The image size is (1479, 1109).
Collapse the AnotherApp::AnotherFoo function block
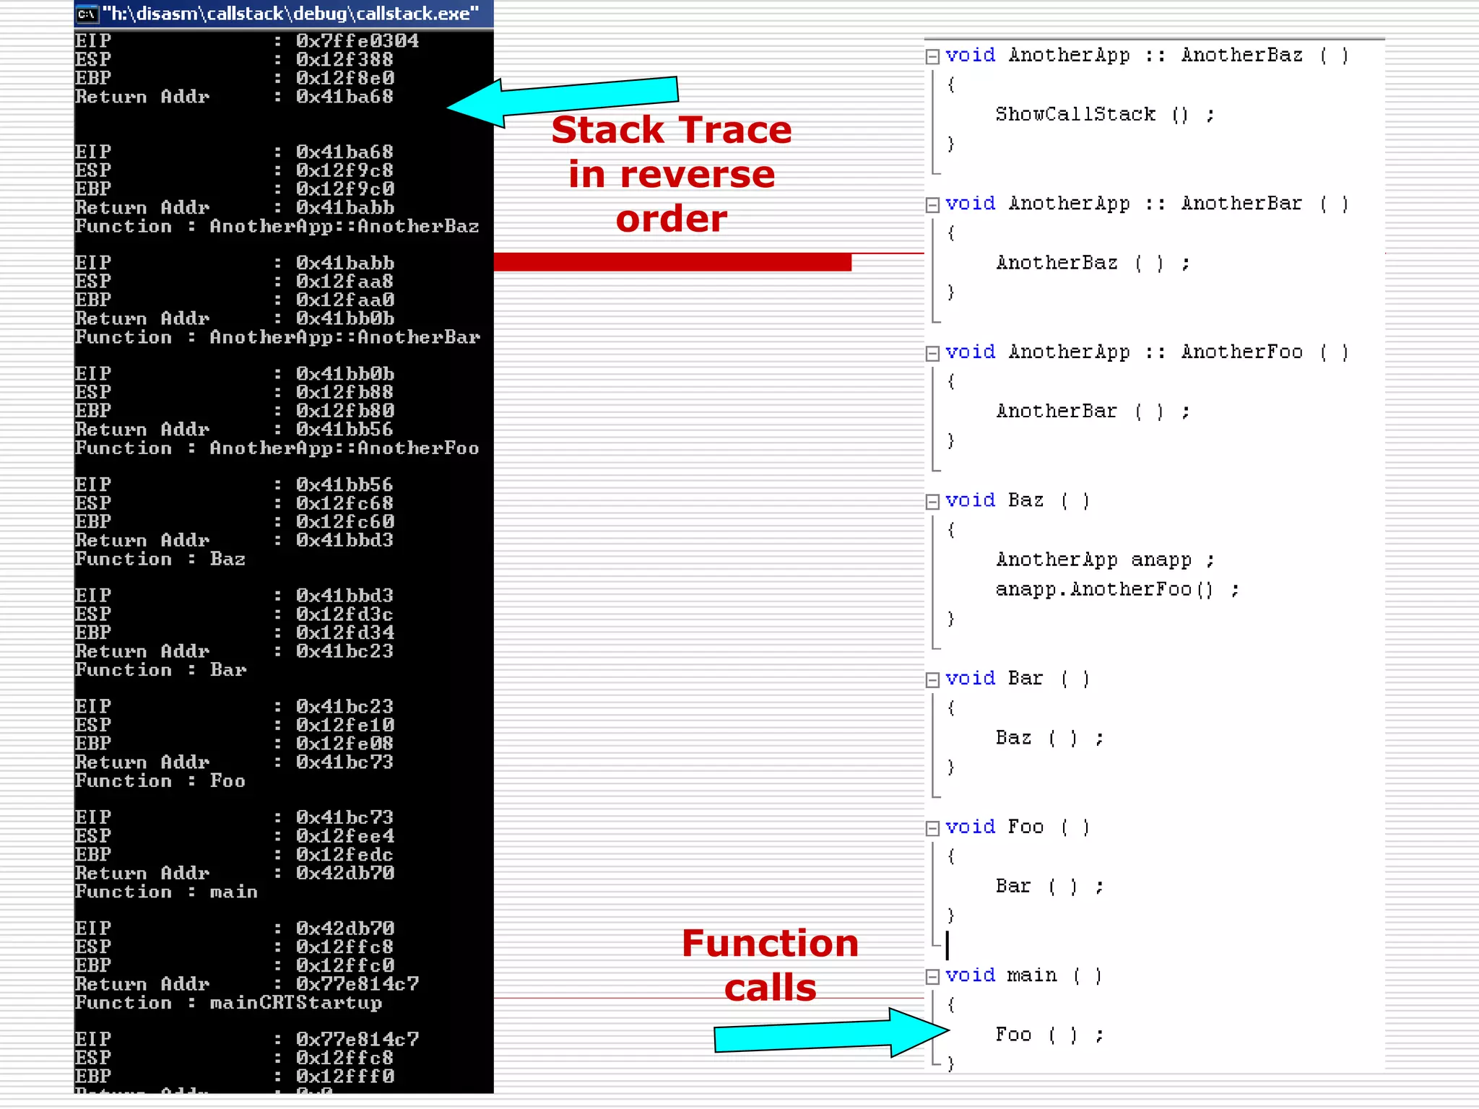932,354
